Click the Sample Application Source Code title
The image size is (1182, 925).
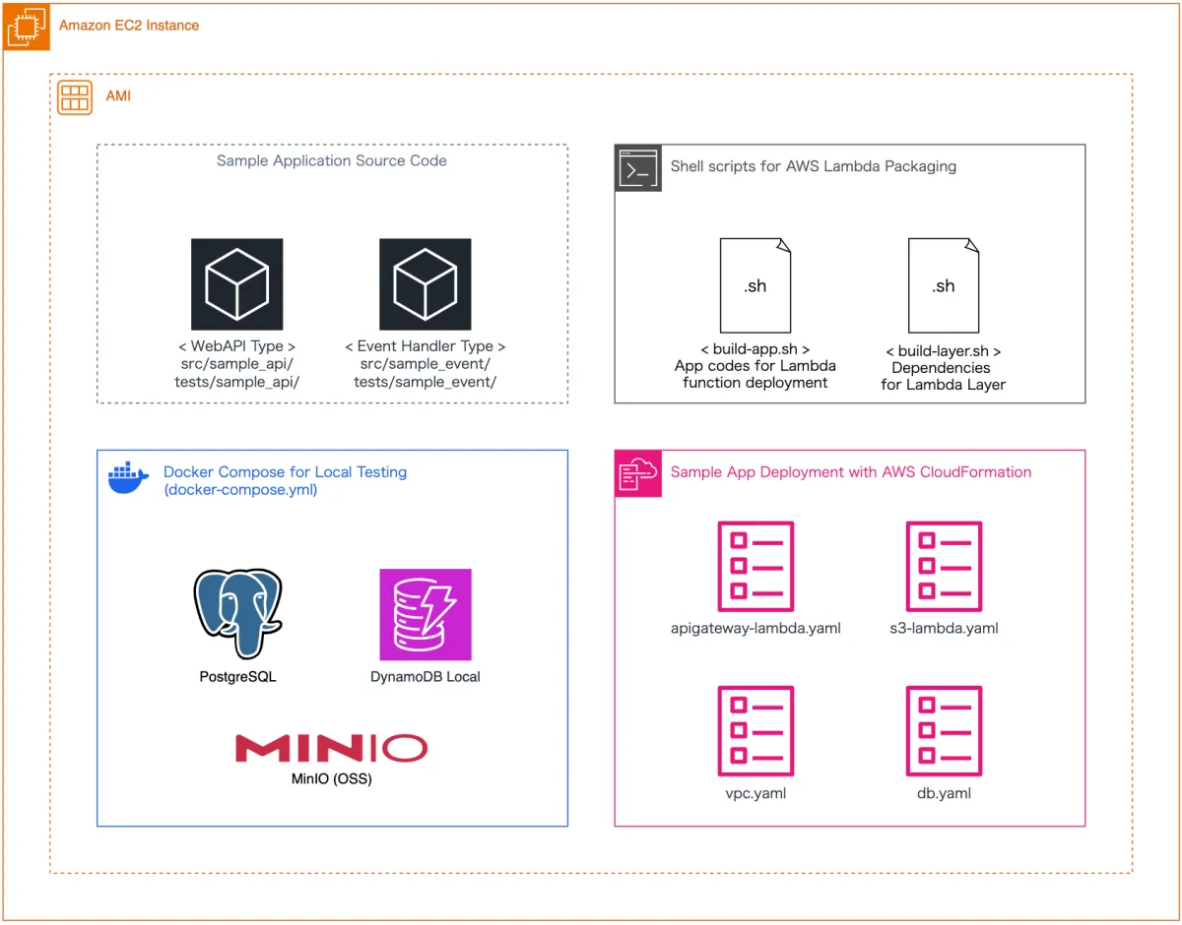(332, 160)
